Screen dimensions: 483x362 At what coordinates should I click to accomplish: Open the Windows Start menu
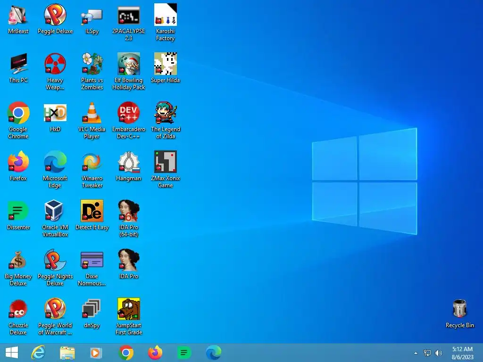click(12, 353)
